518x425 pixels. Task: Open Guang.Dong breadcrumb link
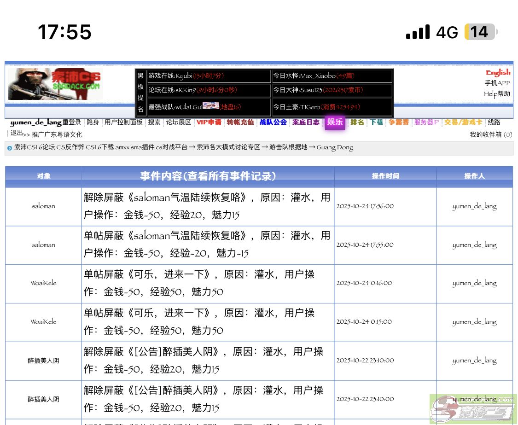point(335,147)
